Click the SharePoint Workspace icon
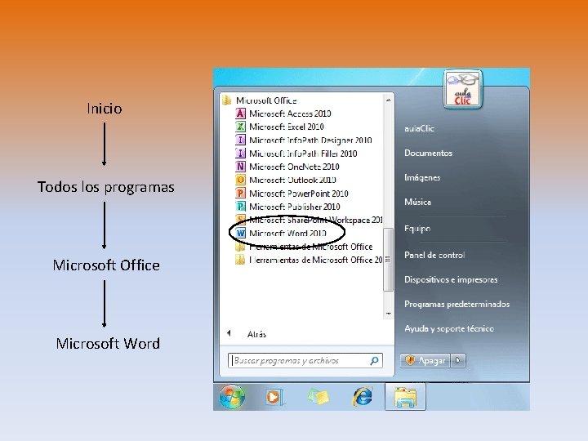Image resolution: width=588 pixels, height=441 pixels. pyautogui.click(x=240, y=220)
